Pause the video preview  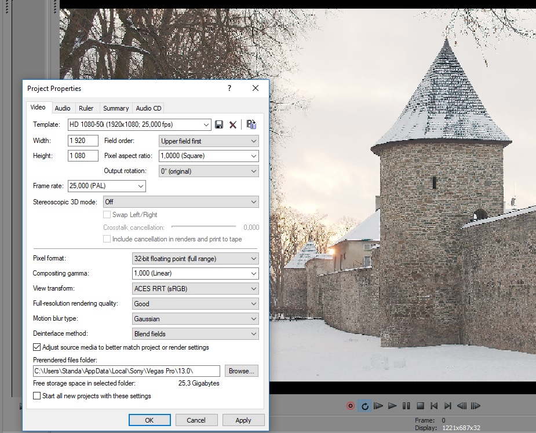[x=406, y=406]
